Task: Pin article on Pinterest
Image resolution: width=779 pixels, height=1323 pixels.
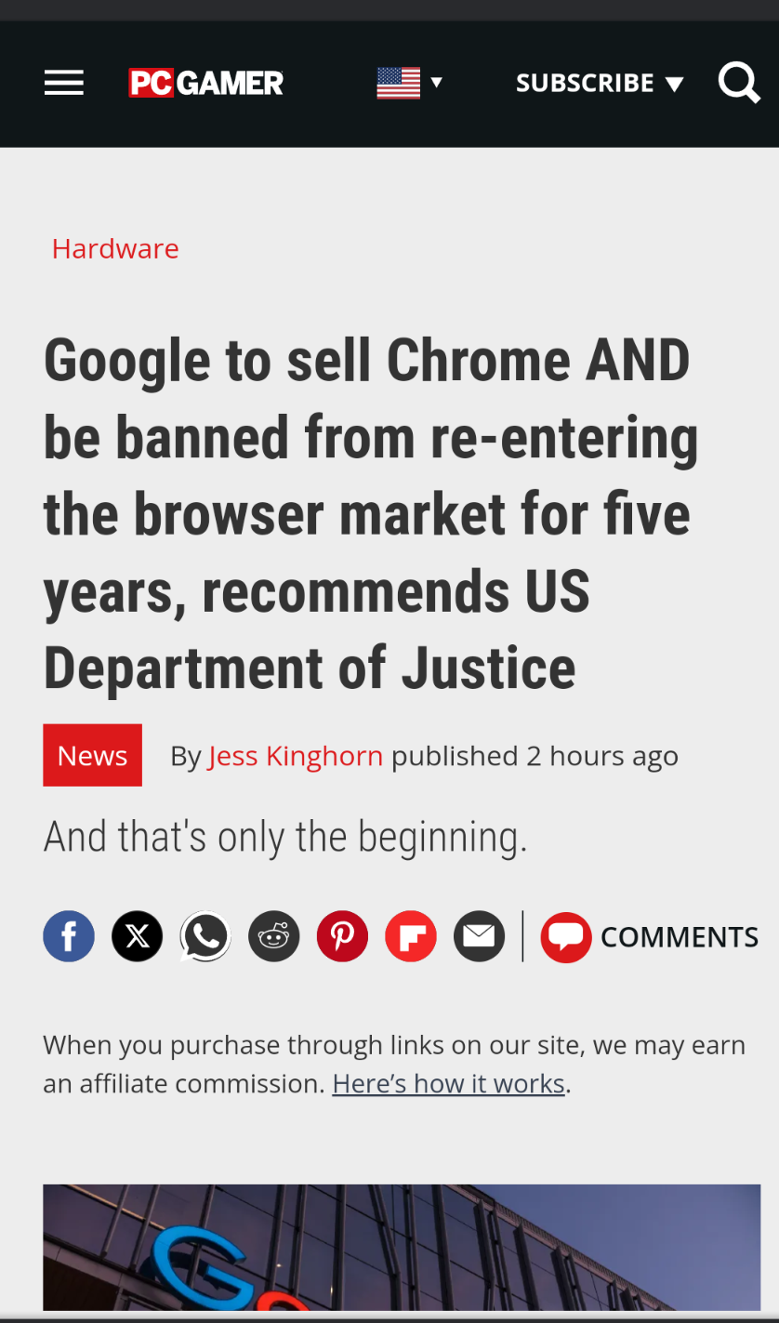Action: coord(342,936)
